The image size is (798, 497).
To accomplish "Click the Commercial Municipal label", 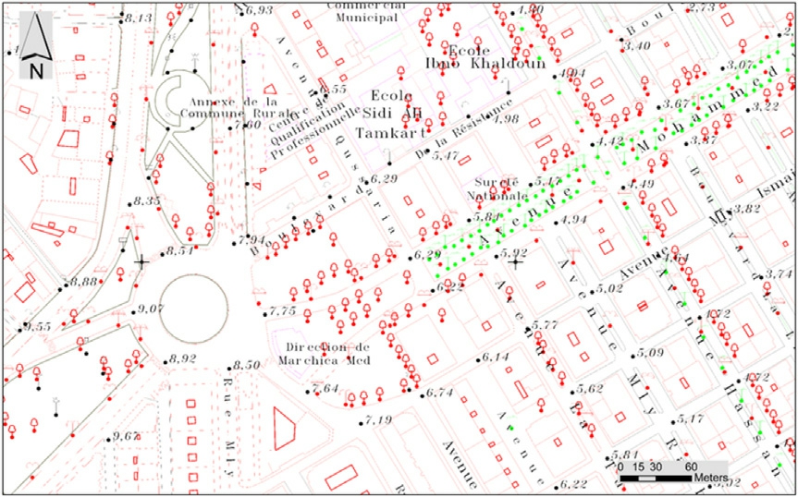I will [368, 10].
